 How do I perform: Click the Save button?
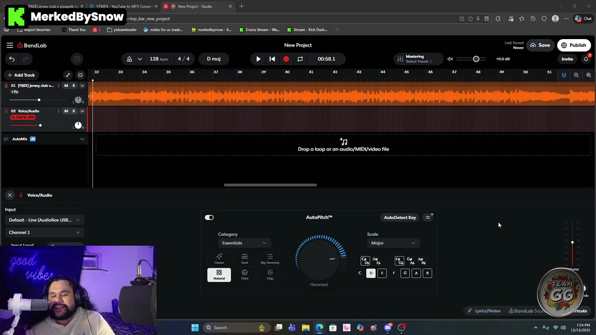(x=540, y=45)
